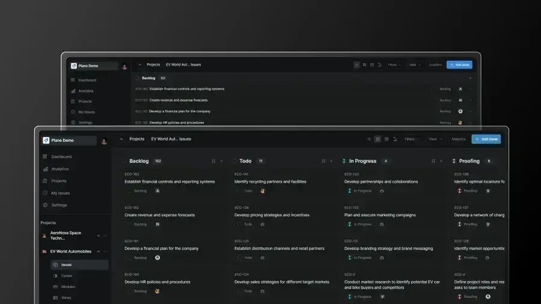Switch to list layout in front window

point(369,139)
